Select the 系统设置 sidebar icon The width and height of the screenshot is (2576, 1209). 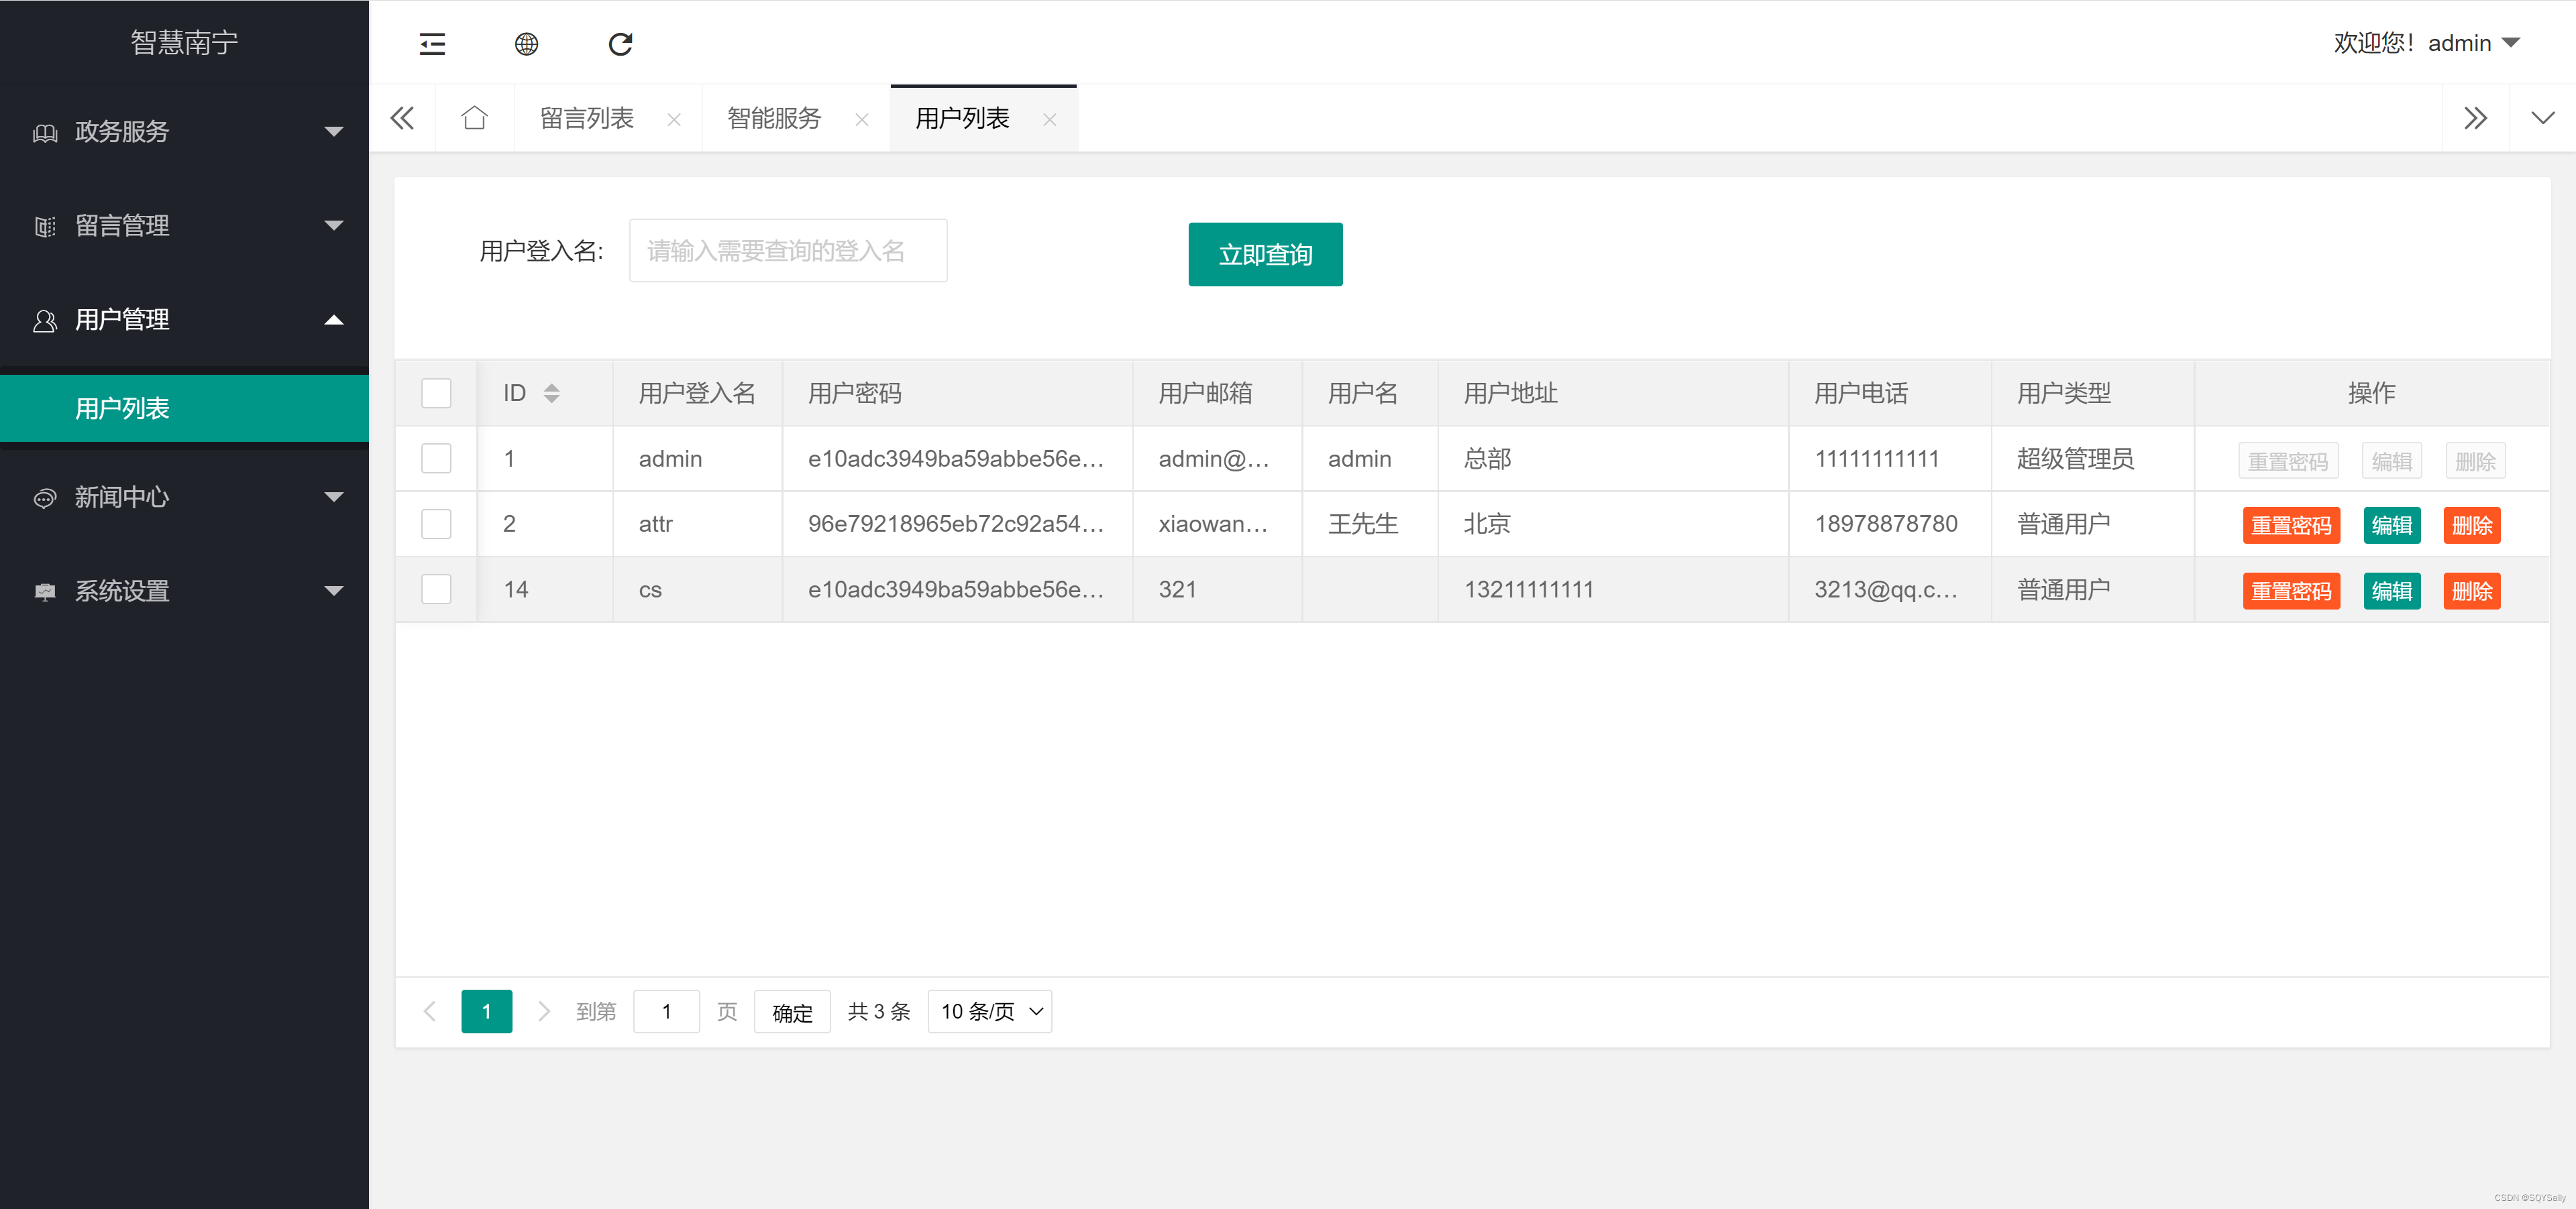[44, 591]
